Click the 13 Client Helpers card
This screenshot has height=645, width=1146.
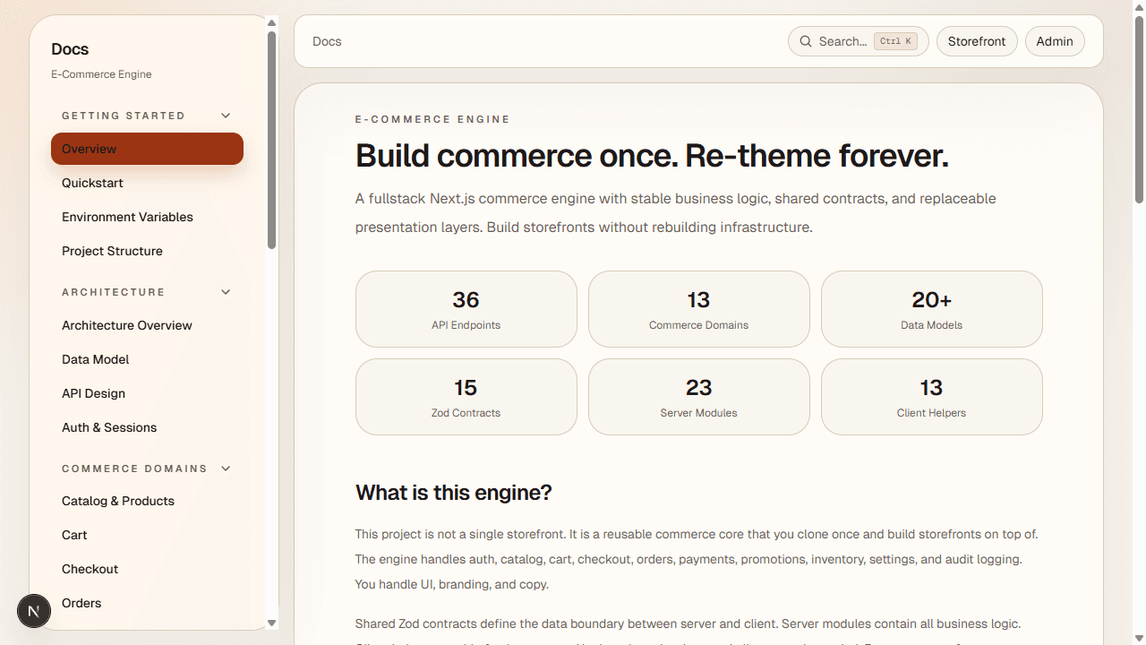coord(932,397)
